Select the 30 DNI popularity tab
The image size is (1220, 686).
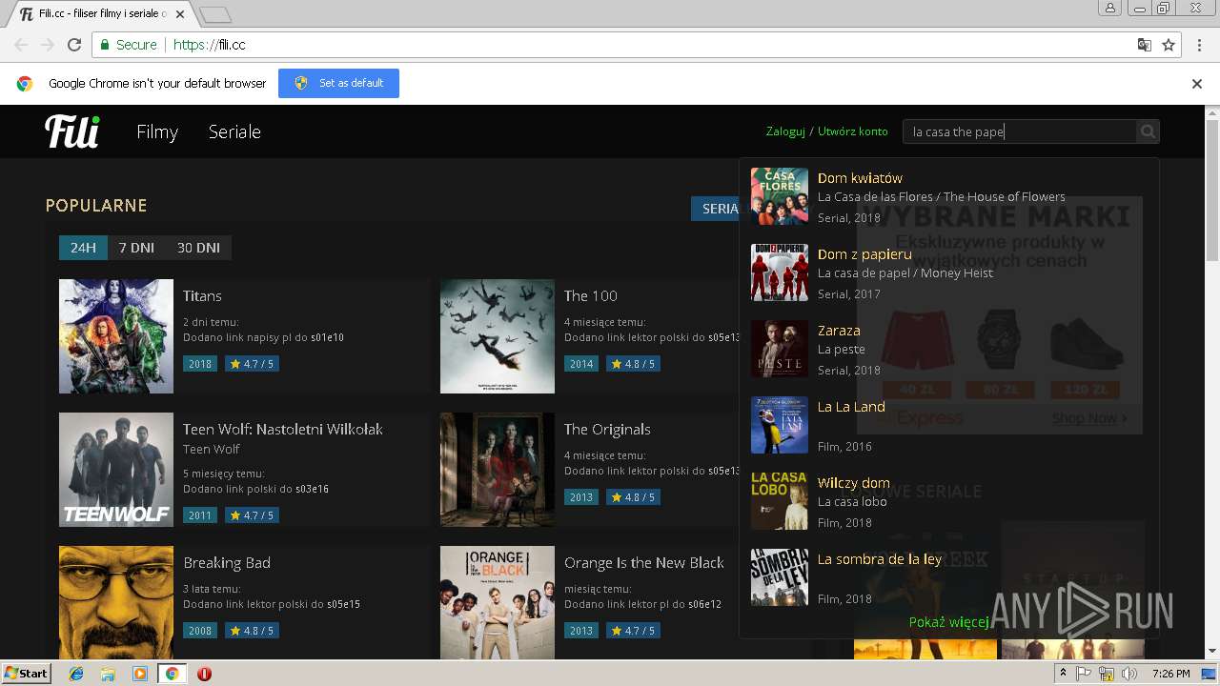(198, 248)
